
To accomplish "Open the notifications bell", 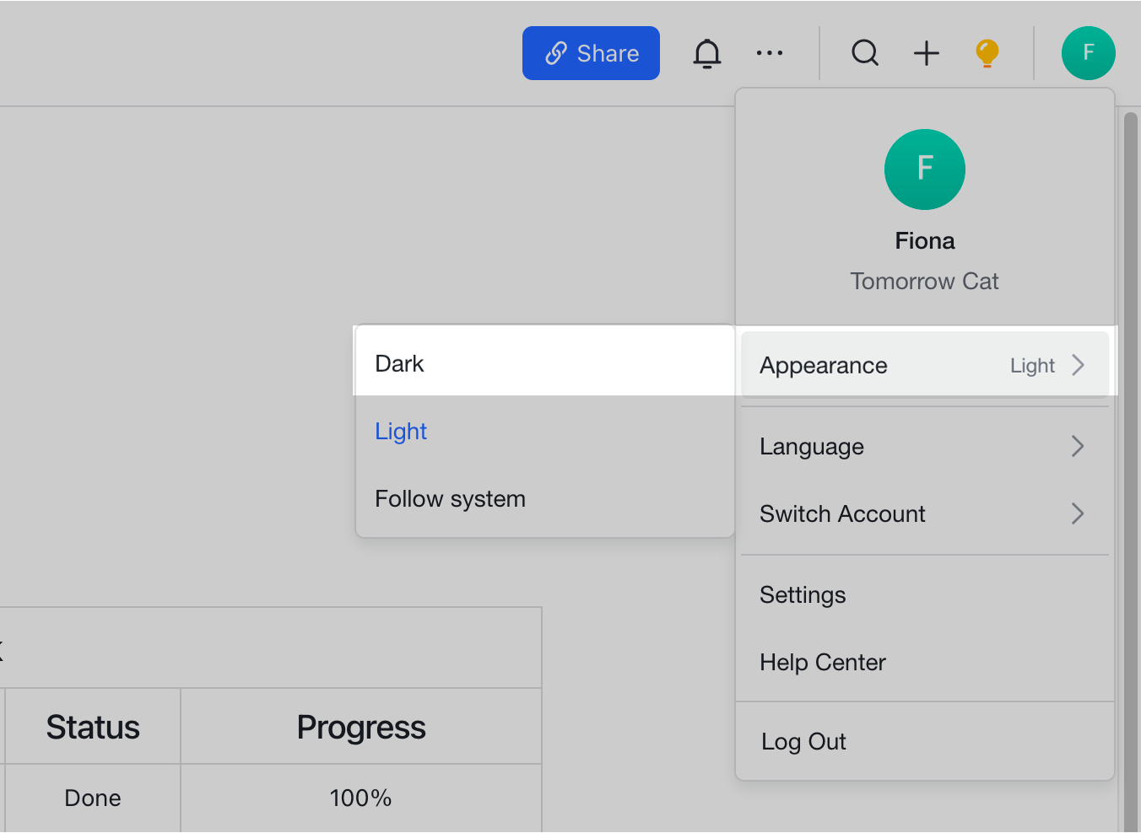I will coord(707,53).
